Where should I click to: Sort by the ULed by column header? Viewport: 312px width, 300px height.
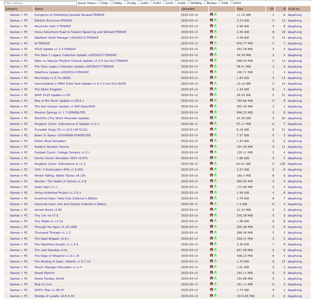(x=299, y=9)
